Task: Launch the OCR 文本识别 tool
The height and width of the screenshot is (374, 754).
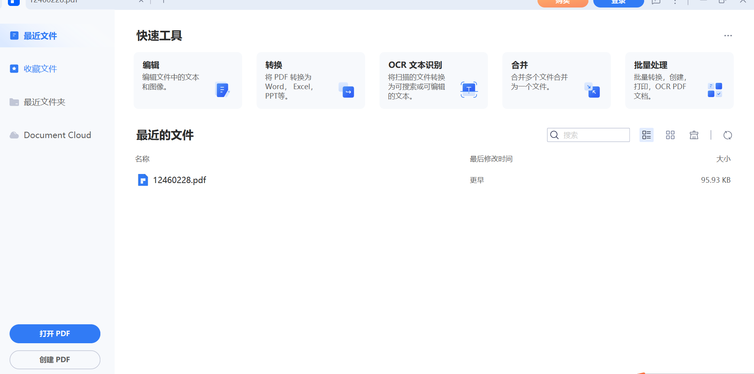Action: (x=434, y=80)
